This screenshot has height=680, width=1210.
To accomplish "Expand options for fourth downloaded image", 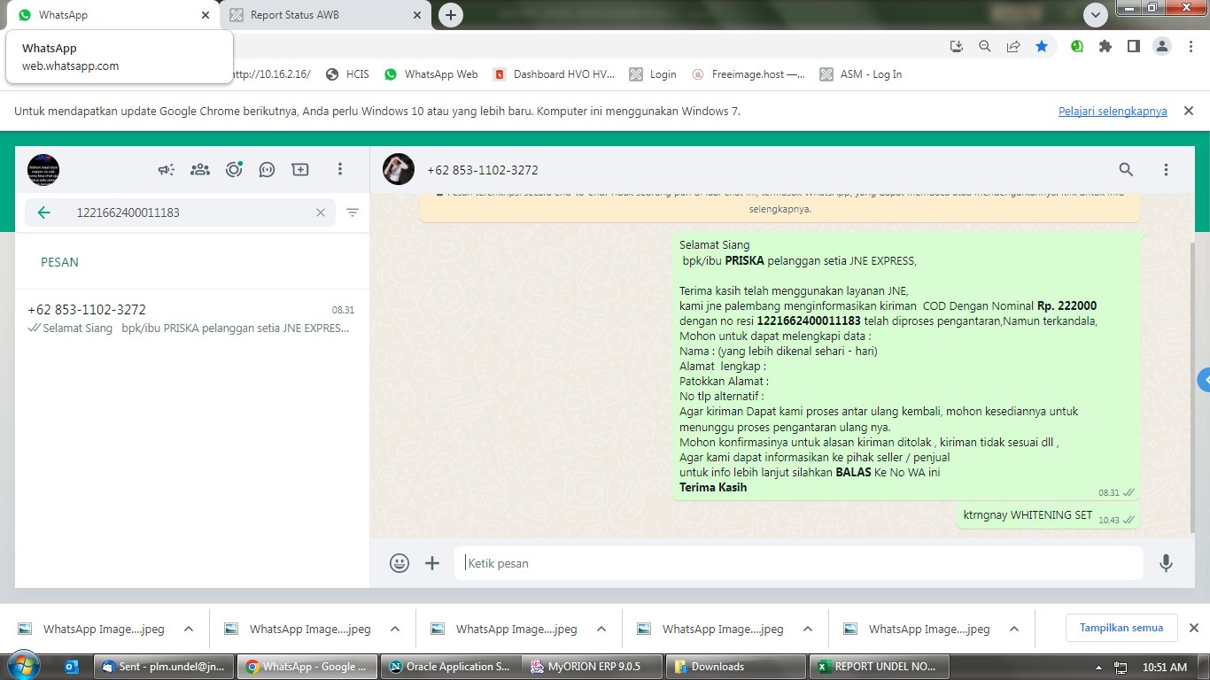I will click(x=808, y=630).
